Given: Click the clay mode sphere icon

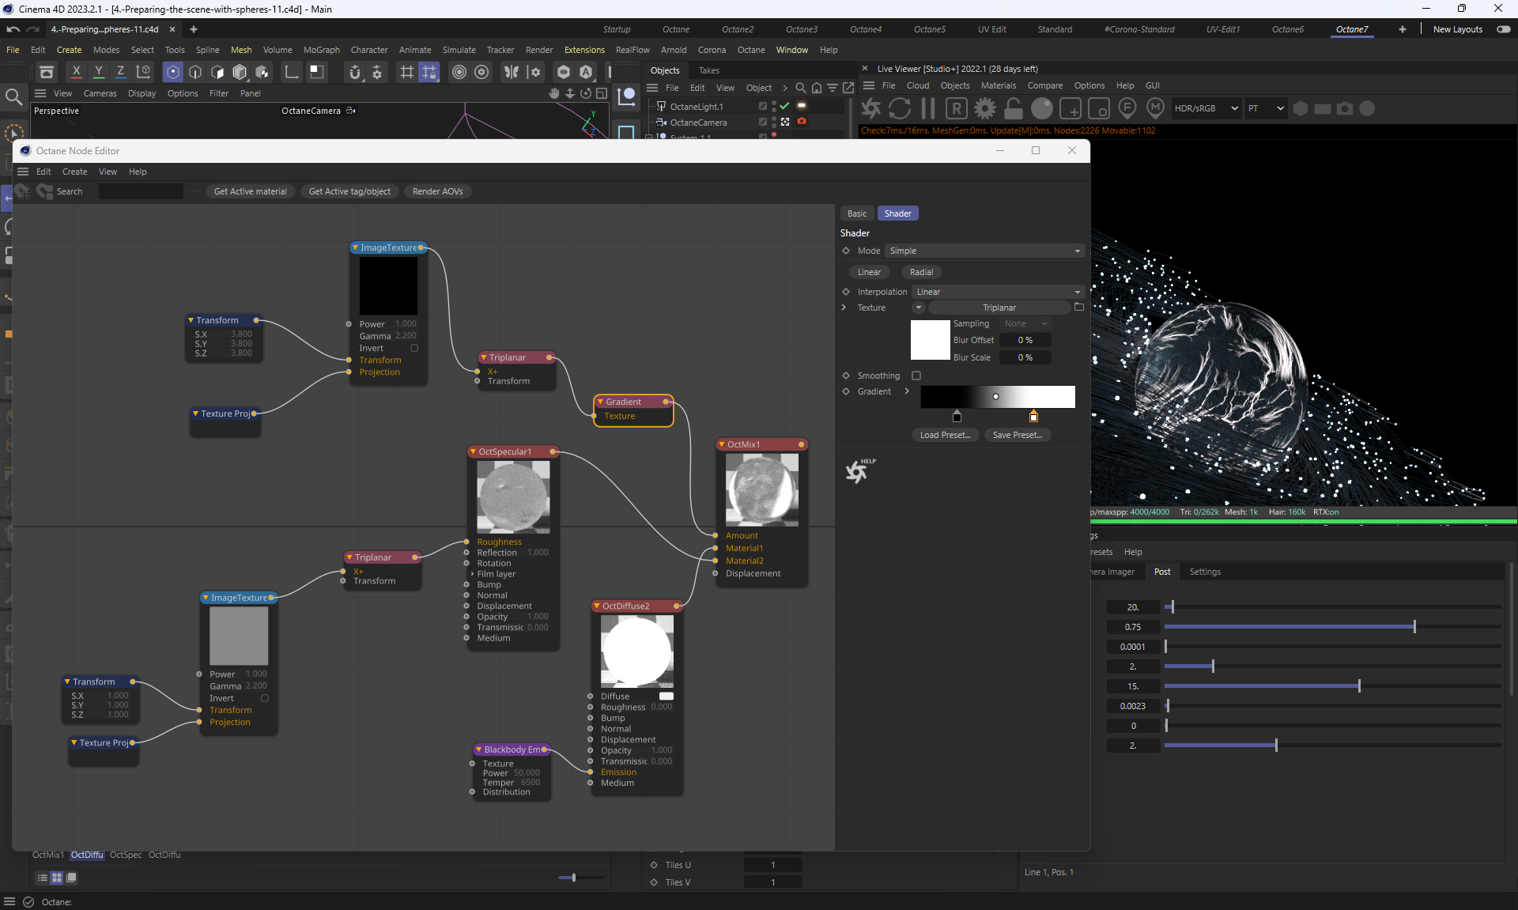Looking at the screenshot, I should (x=1042, y=108).
